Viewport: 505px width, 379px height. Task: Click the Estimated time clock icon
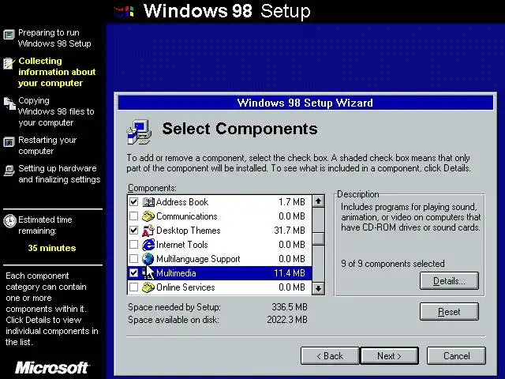(x=9, y=221)
